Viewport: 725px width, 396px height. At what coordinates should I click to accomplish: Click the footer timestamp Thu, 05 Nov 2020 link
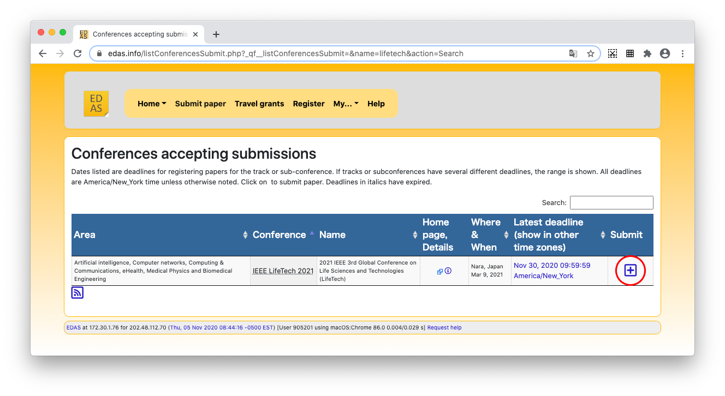[x=222, y=328]
